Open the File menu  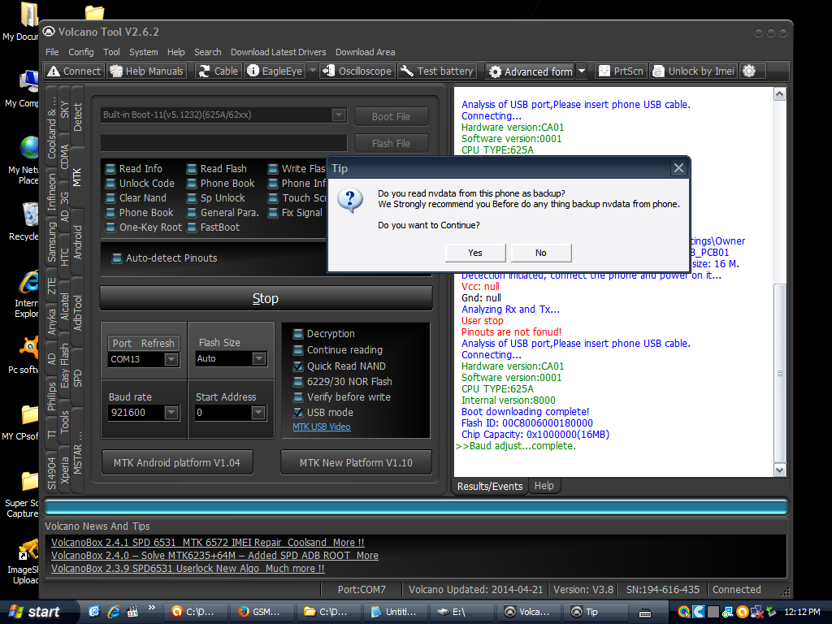[x=52, y=52]
